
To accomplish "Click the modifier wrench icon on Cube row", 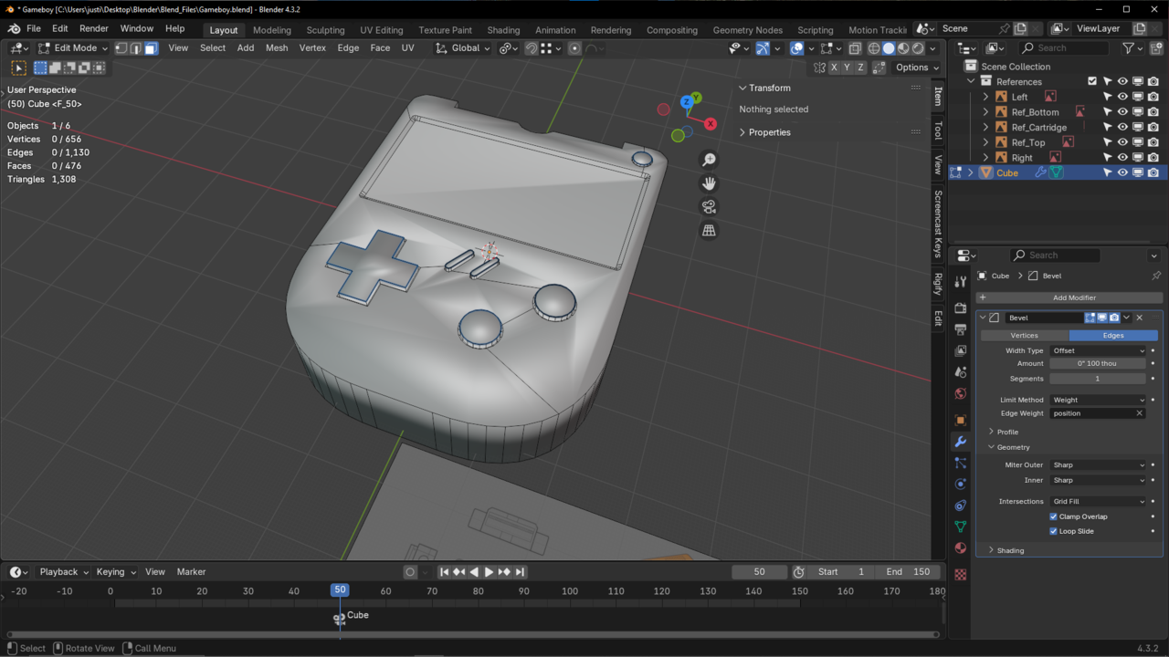I will (x=1040, y=172).
